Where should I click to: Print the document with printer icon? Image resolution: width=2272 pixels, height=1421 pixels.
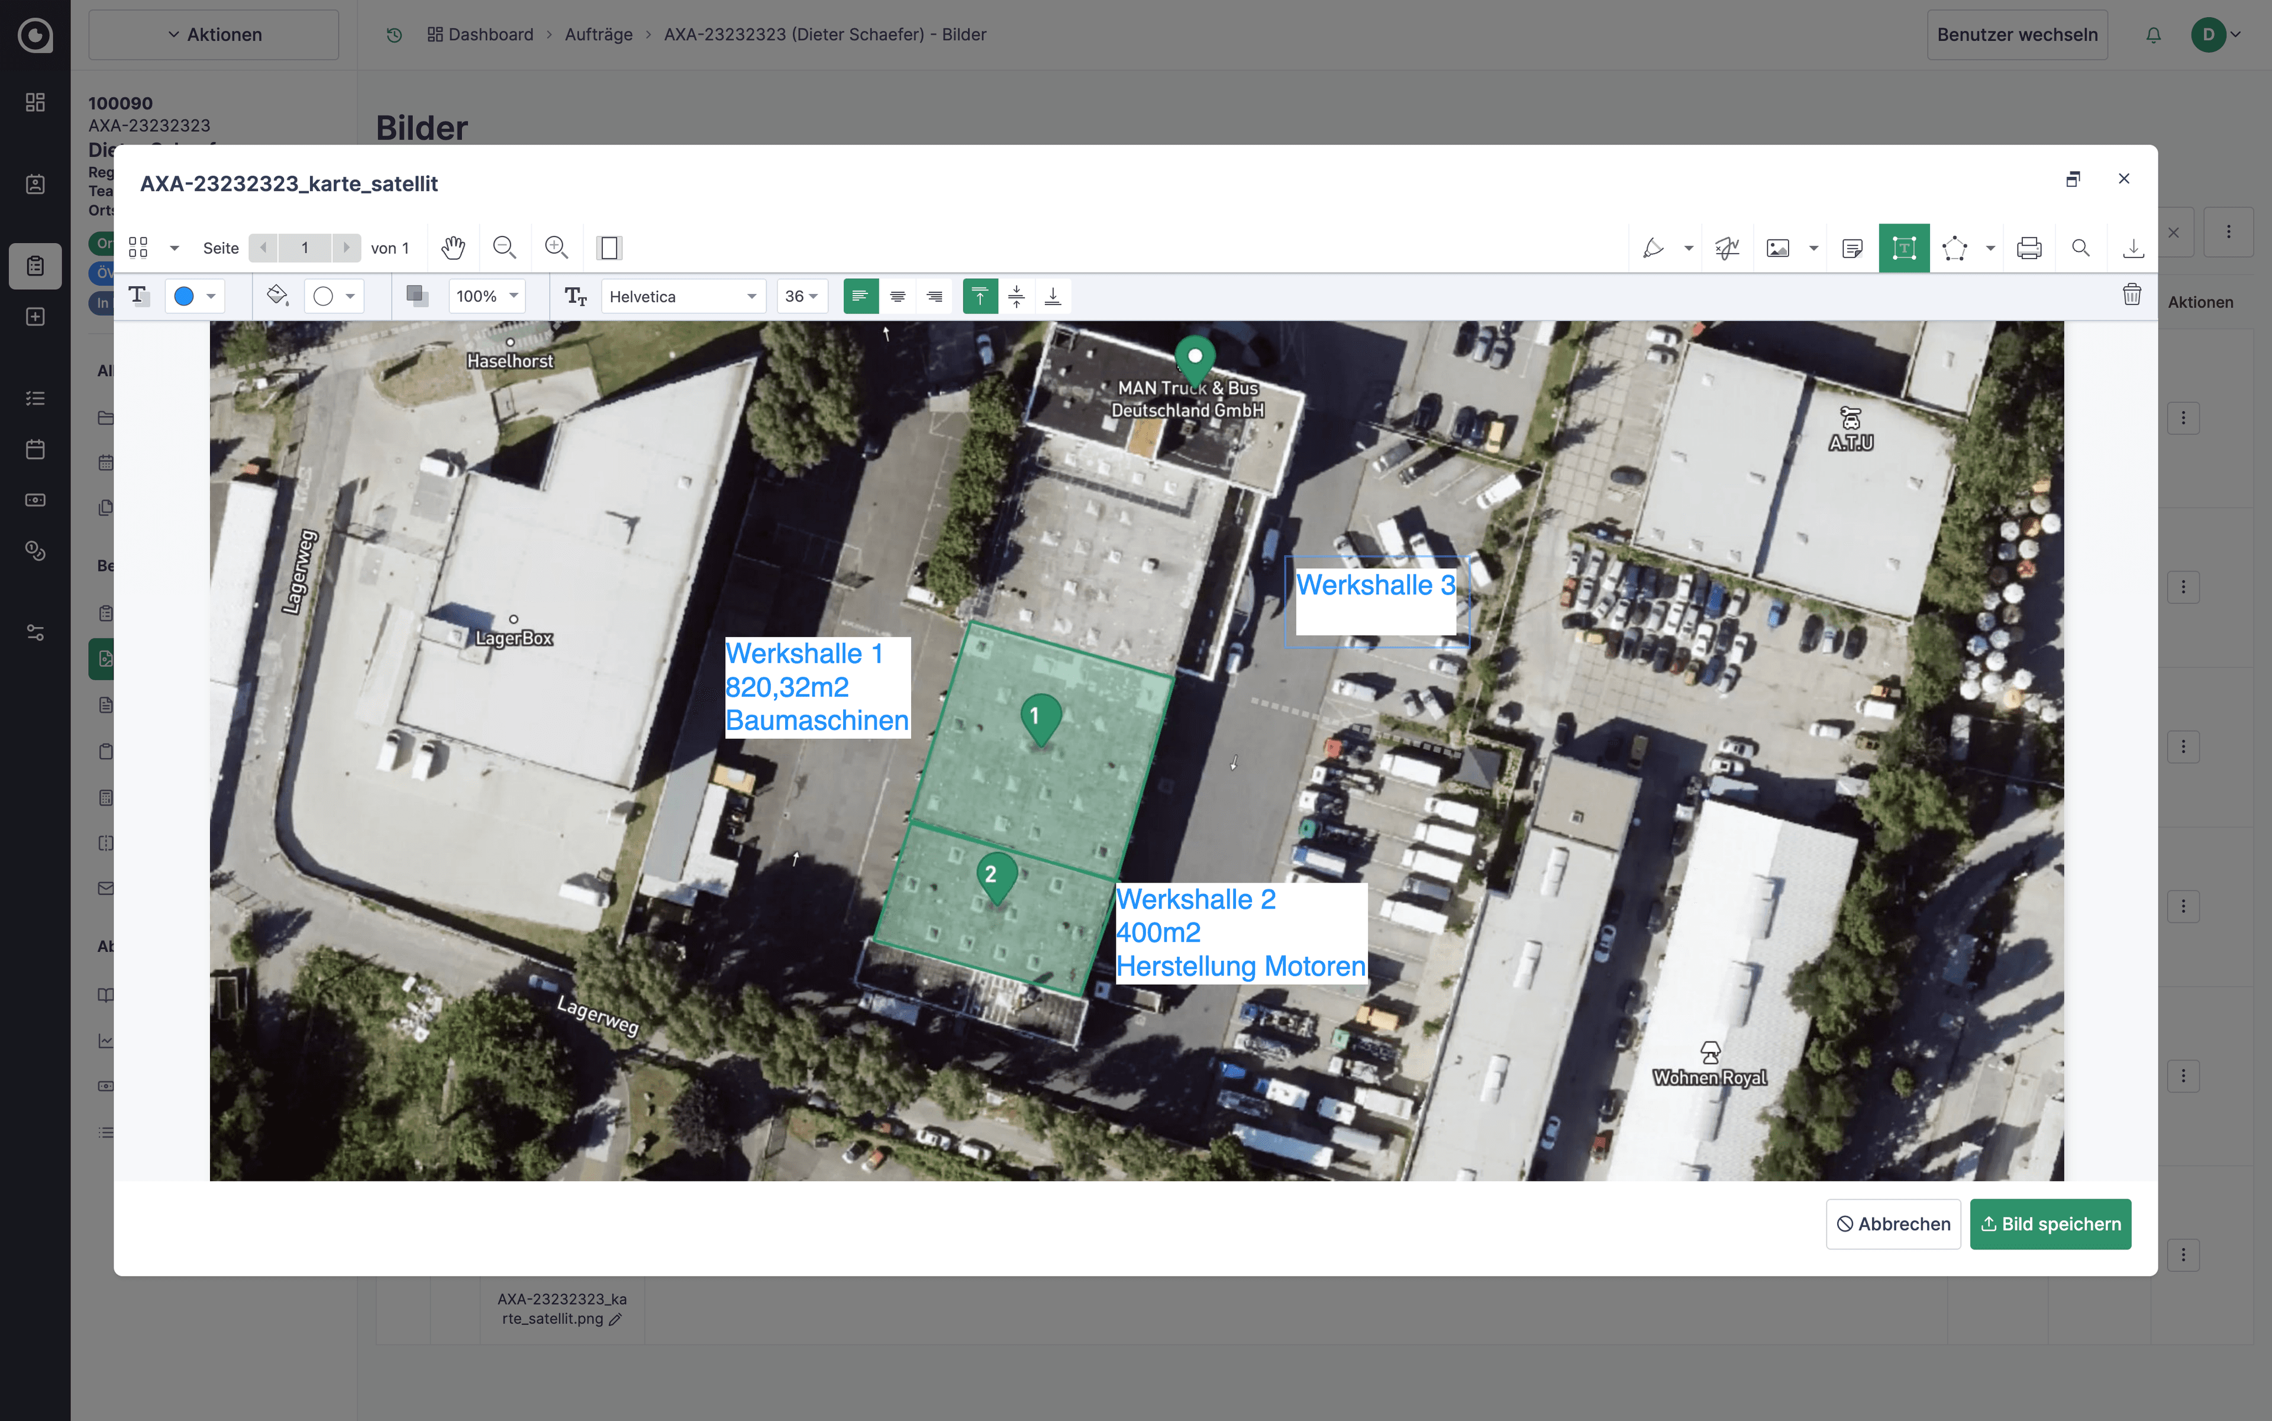[x=2029, y=248]
